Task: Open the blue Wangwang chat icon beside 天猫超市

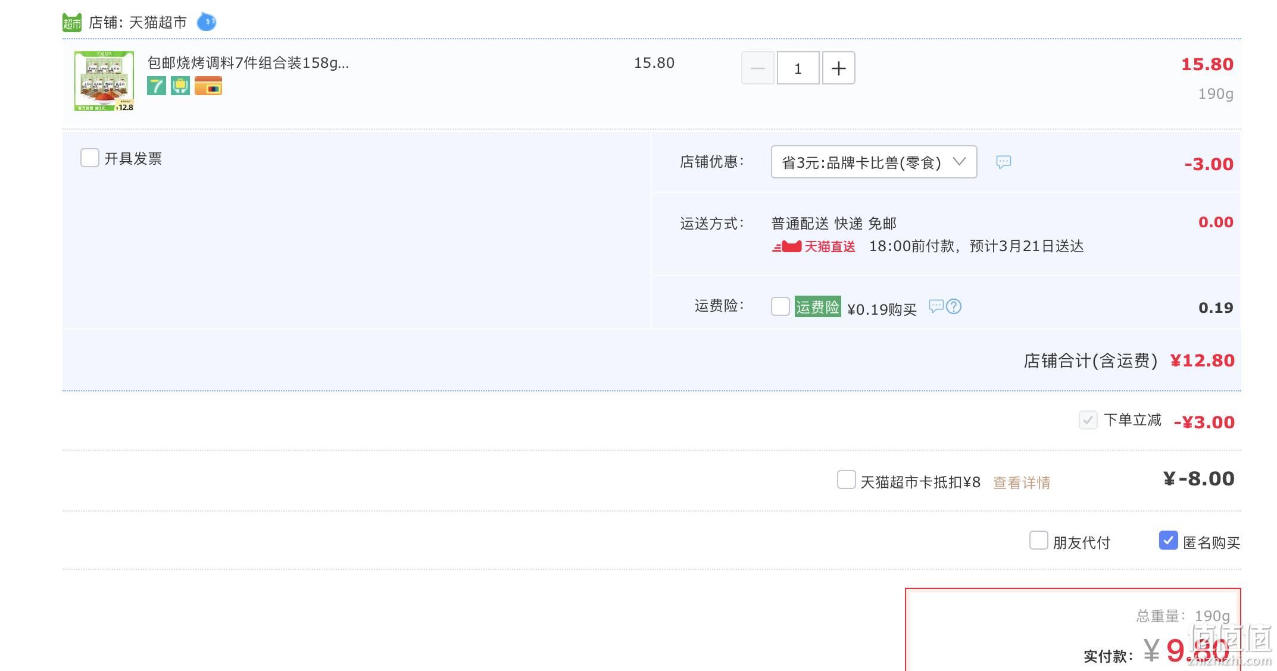Action: click(207, 22)
